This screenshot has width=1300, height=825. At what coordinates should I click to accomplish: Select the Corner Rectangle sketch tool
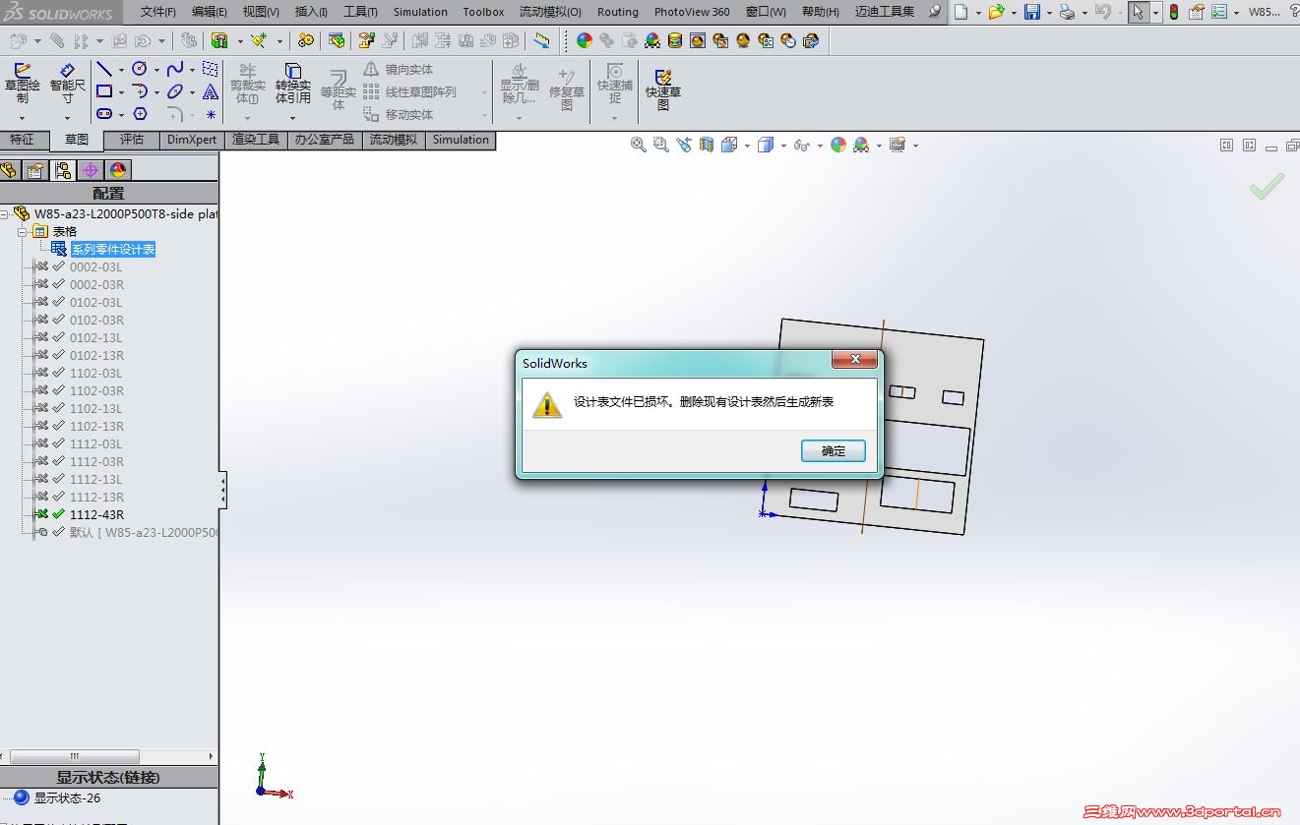(104, 91)
